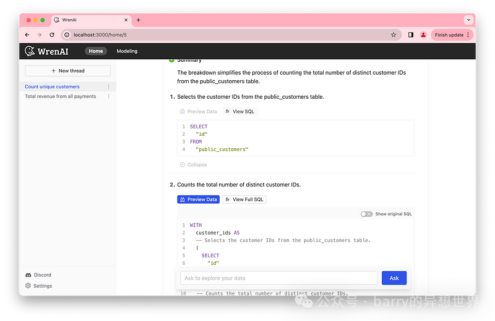Click View Full SQL in step 2
This screenshot has width=495, height=321.
[x=244, y=199]
